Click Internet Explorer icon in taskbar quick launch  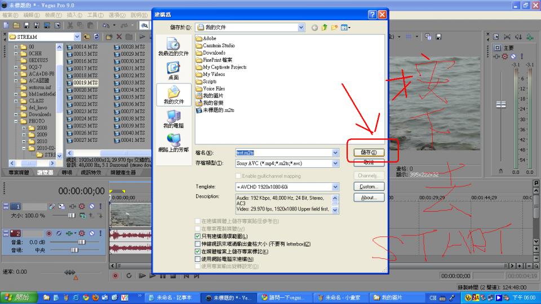76,297
